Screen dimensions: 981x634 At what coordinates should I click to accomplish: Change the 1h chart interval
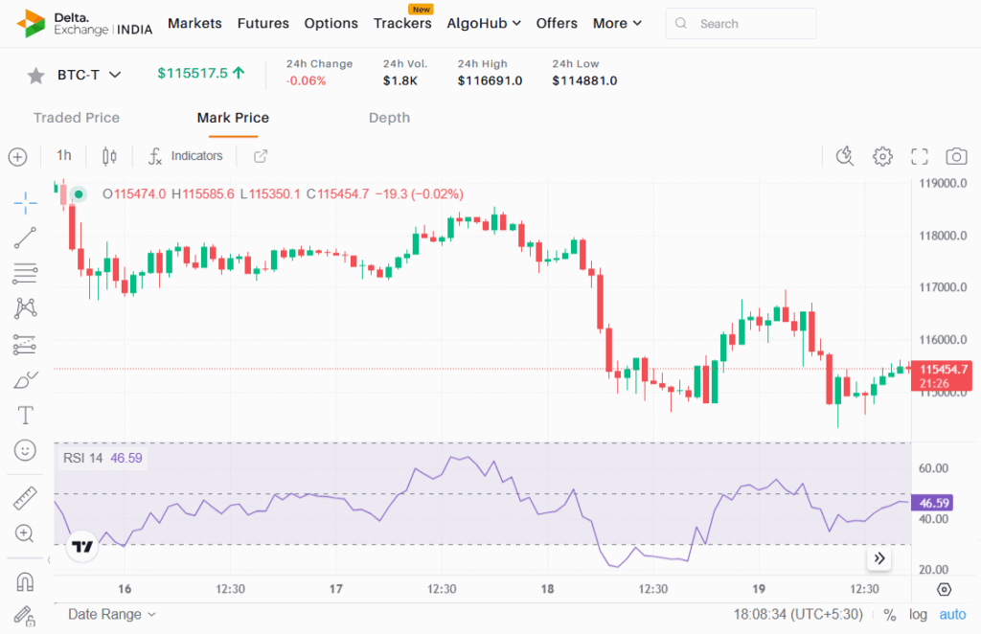coord(63,156)
